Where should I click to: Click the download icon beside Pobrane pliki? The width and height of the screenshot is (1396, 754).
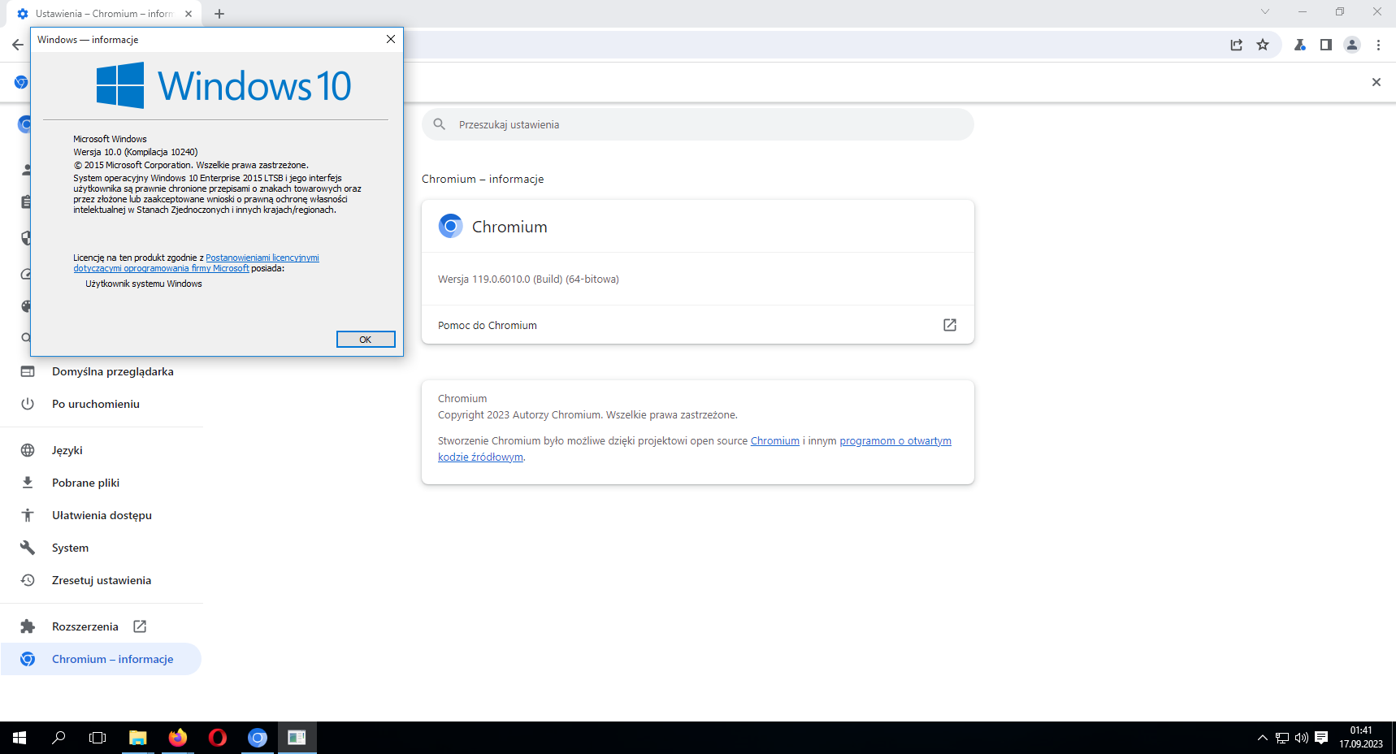click(x=28, y=483)
